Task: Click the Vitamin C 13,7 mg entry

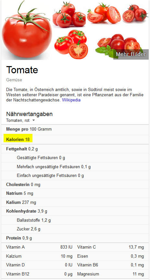Action: click(110, 247)
